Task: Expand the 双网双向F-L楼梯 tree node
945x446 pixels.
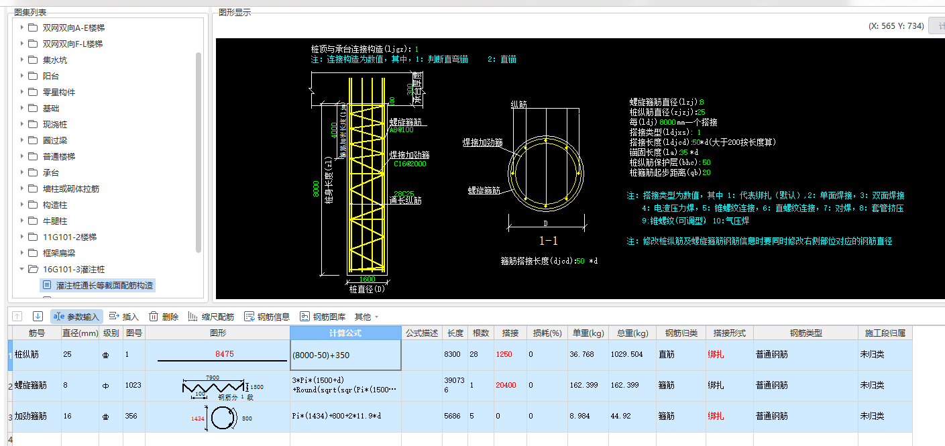Action: 21,44
